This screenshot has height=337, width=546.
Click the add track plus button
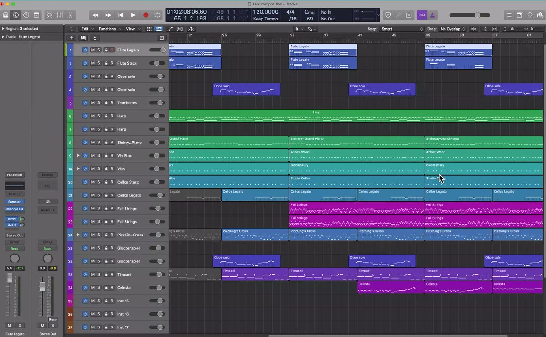point(71,38)
